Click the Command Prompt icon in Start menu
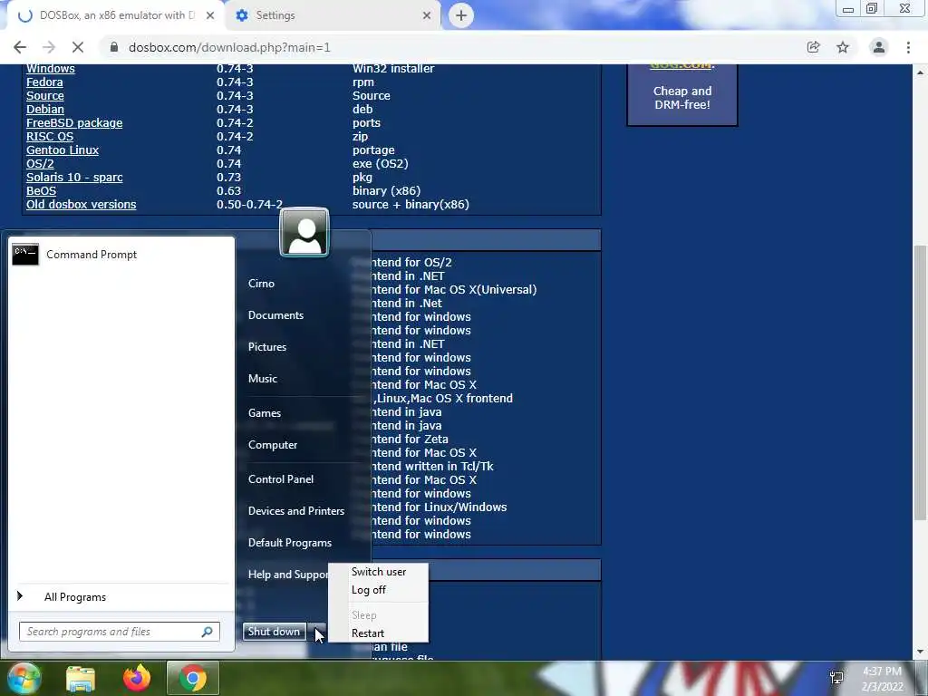This screenshot has height=696, width=928. click(25, 255)
